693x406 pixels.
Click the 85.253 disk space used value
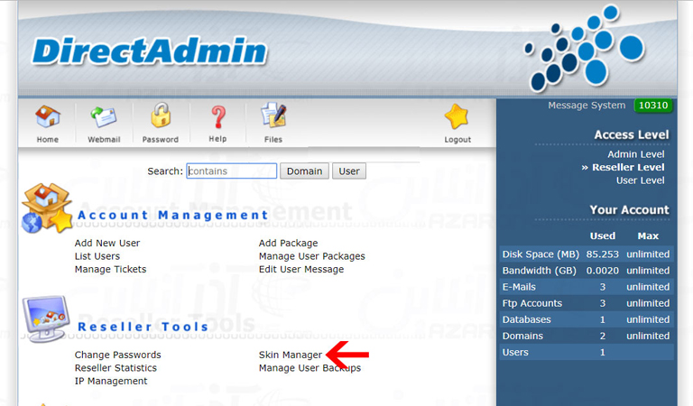[x=603, y=254]
